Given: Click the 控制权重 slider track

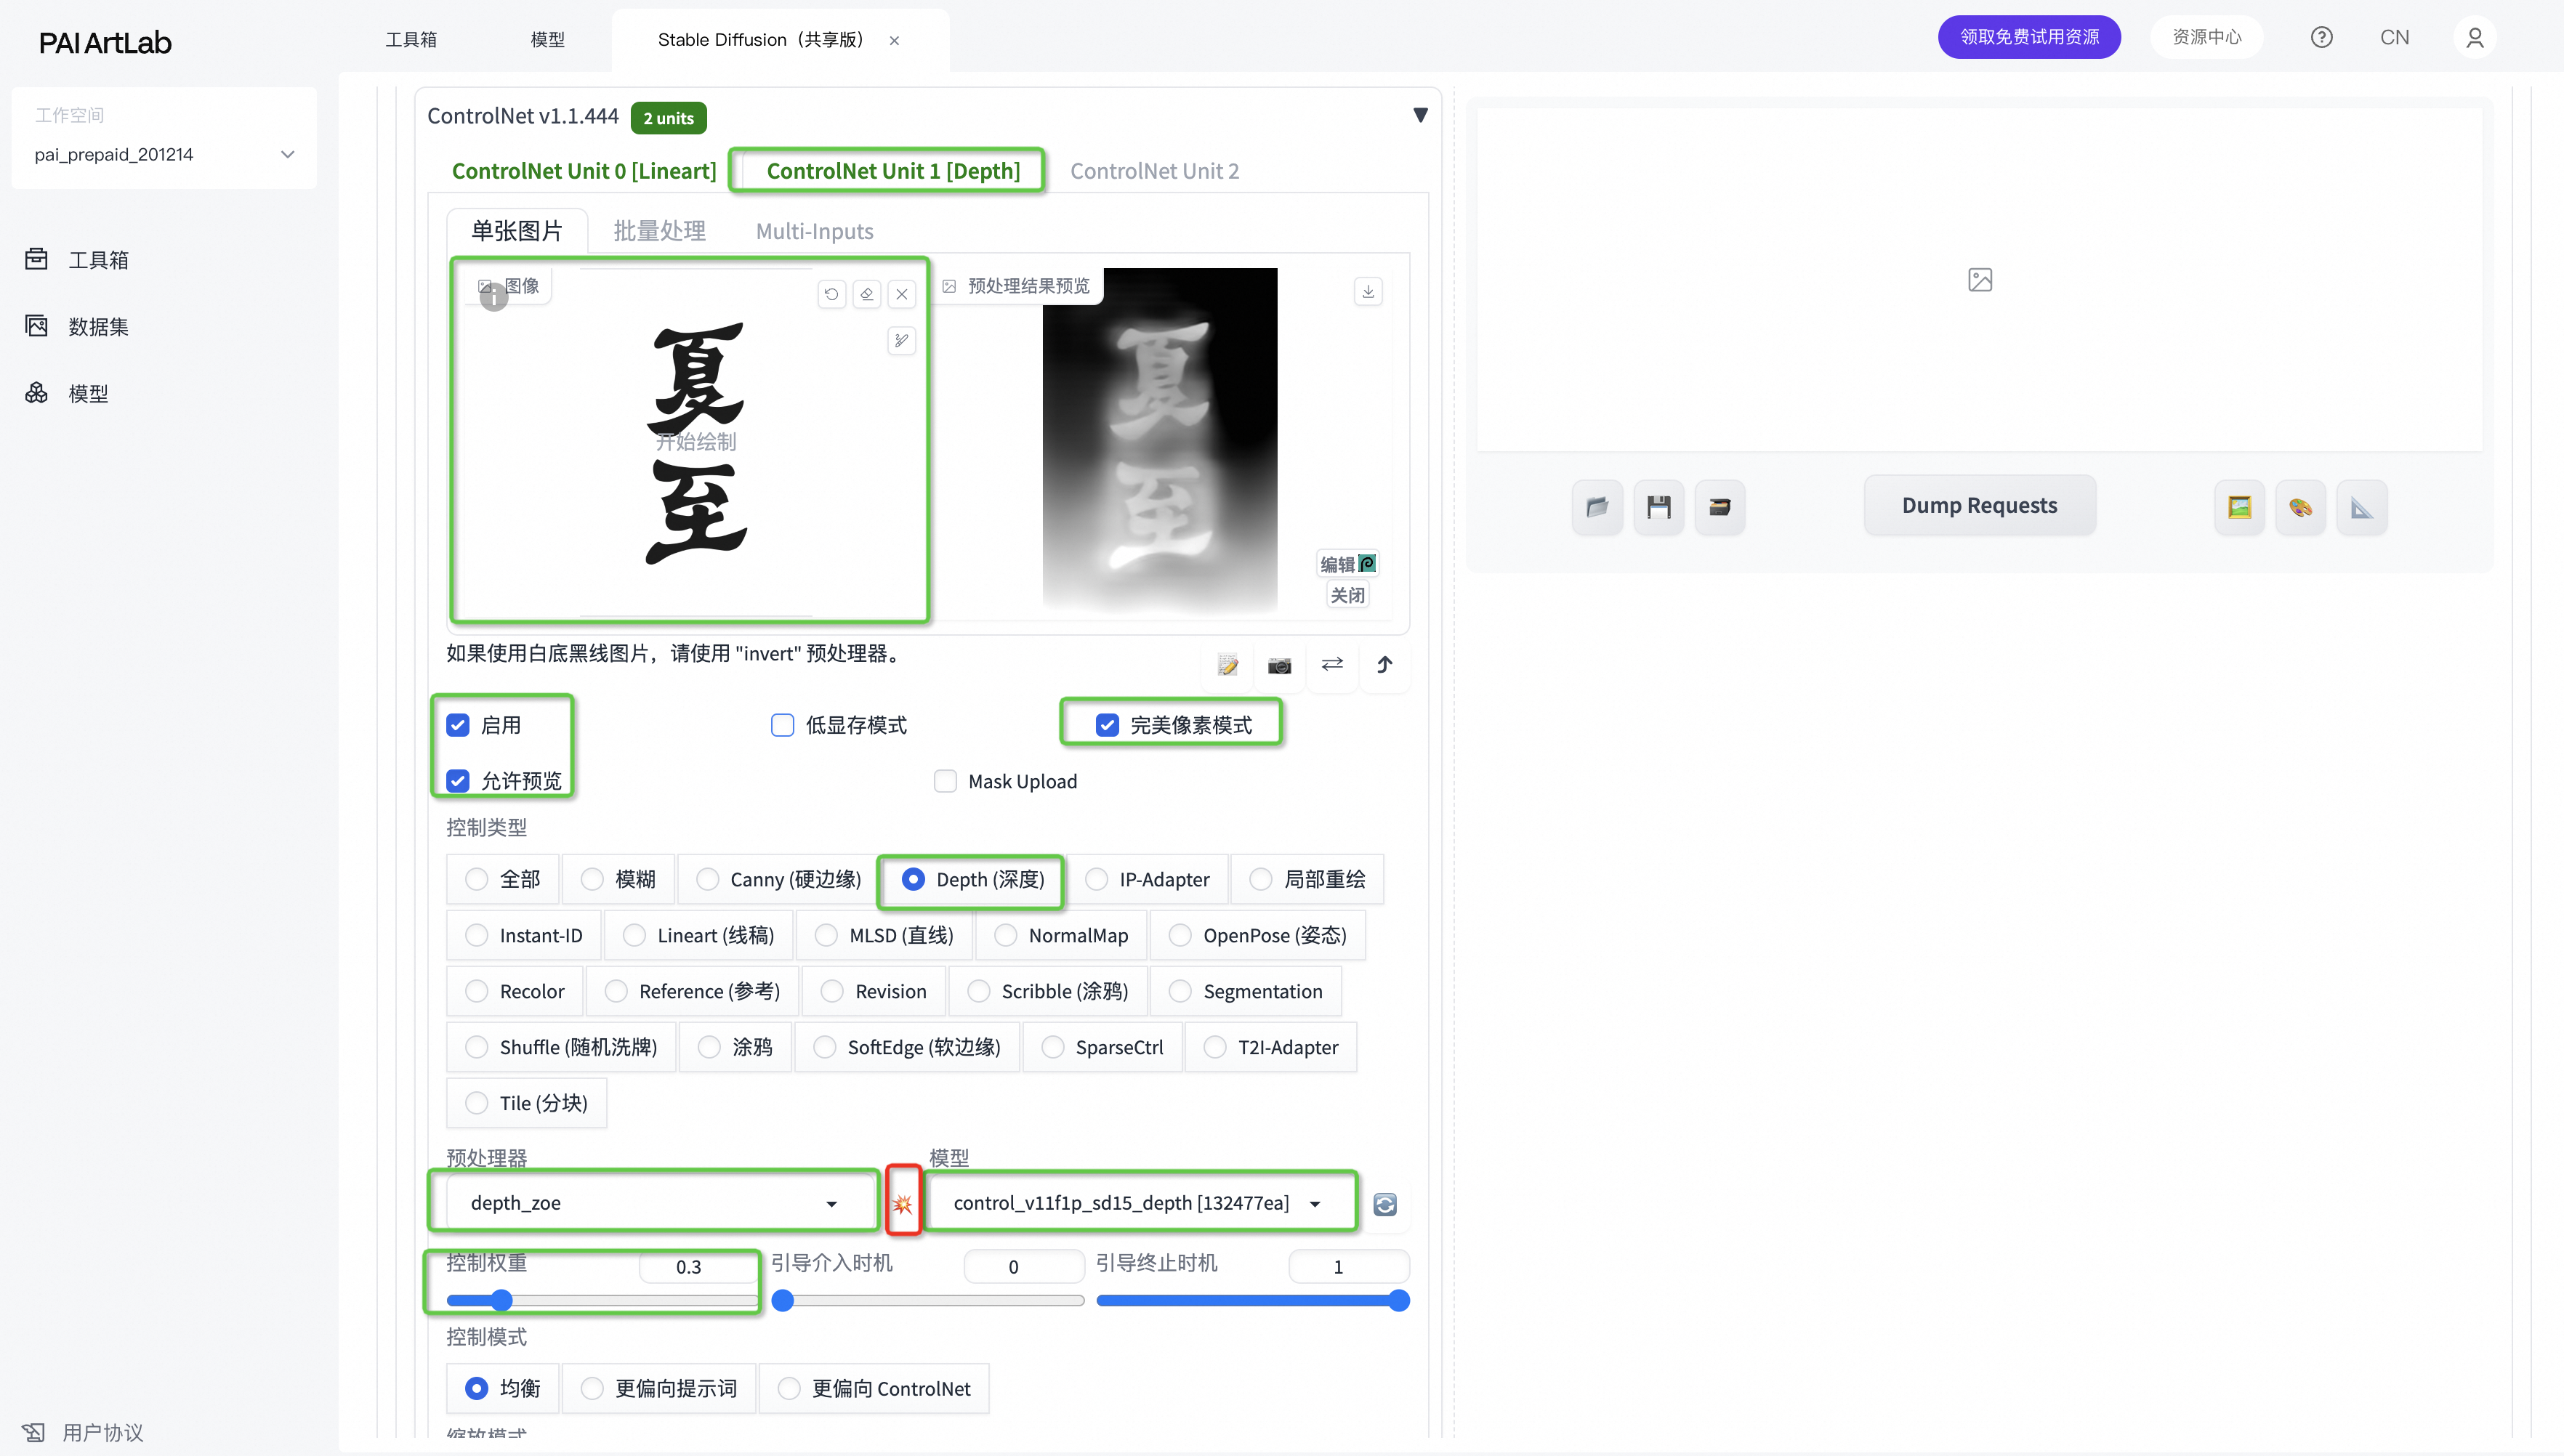Looking at the screenshot, I should 620,1300.
